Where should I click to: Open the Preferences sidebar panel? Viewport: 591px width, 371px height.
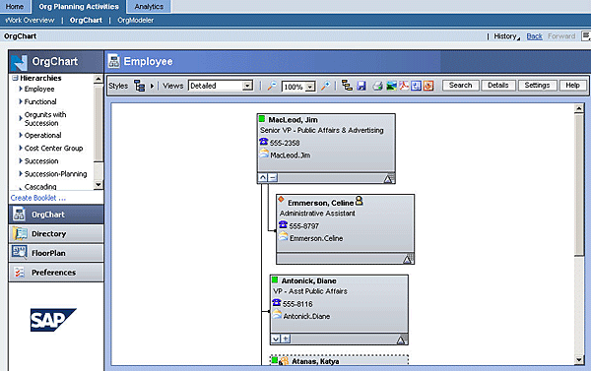[56, 273]
